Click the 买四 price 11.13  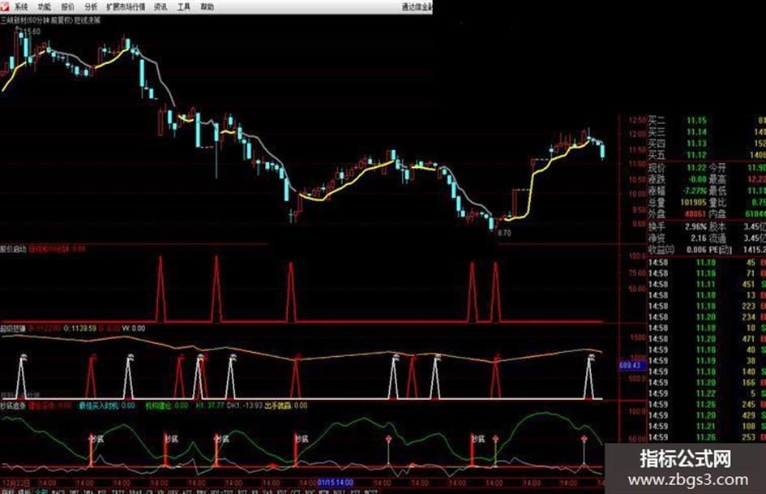pyautogui.click(x=696, y=144)
